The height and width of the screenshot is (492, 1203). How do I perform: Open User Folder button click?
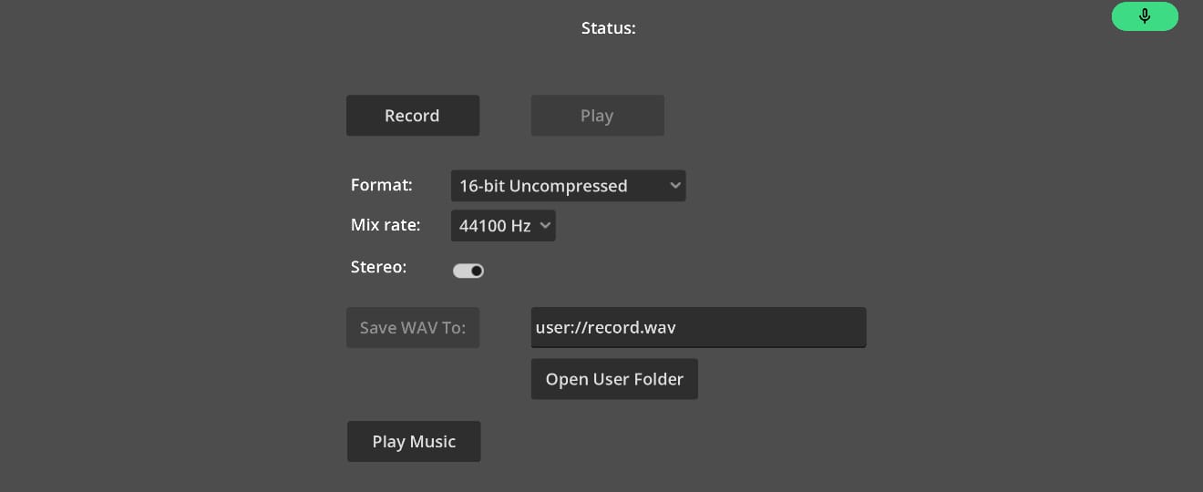[x=614, y=379]
